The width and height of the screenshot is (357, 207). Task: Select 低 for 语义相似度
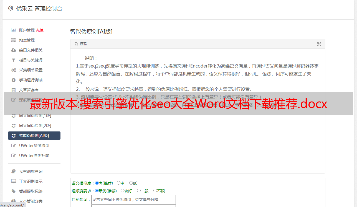tap(131, 183)
